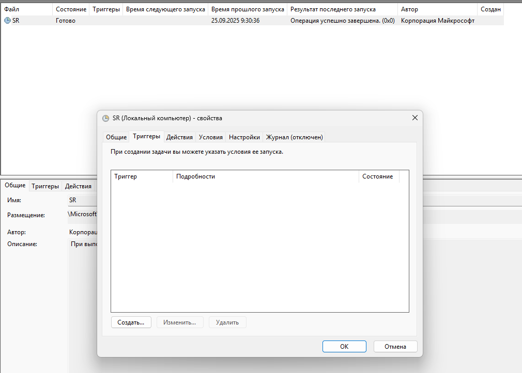Click the Описание text box in lower pane
The height and width of the screenshot is (373, 522).
[x=83, y=305]
